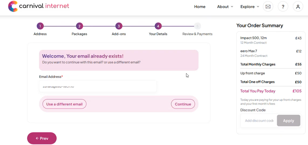Go to step 1 Address circle
The width and height of the screenshot is (308, 145).
tap(40, 26)
